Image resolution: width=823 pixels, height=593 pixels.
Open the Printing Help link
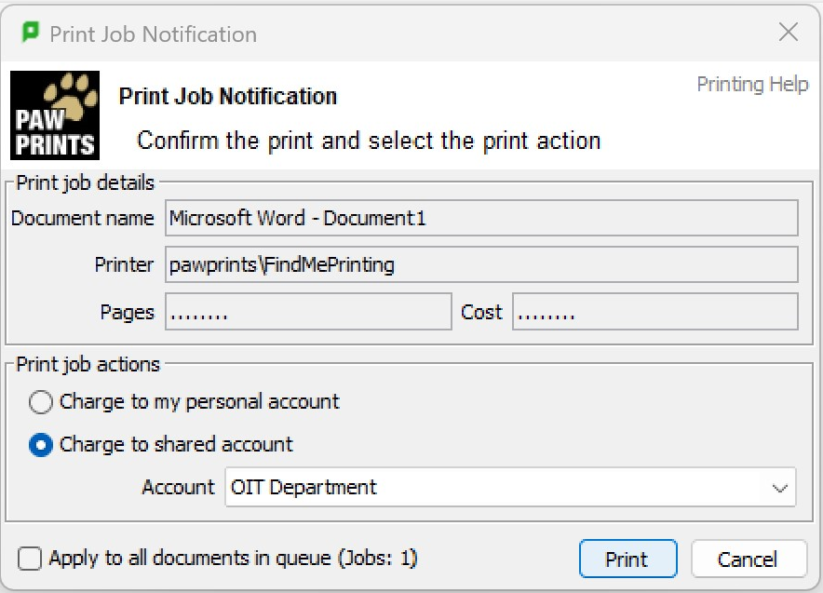point(752,84)
